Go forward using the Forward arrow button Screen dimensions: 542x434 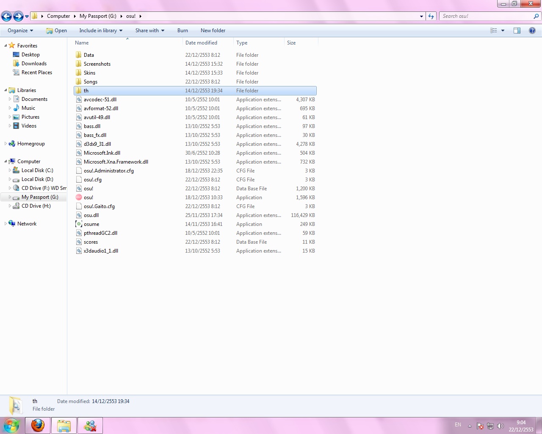click(18, 17)
